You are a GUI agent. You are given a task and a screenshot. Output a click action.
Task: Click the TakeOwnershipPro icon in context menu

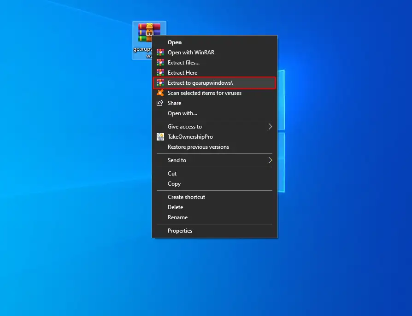pyautogui.click(x=160, y=137)
